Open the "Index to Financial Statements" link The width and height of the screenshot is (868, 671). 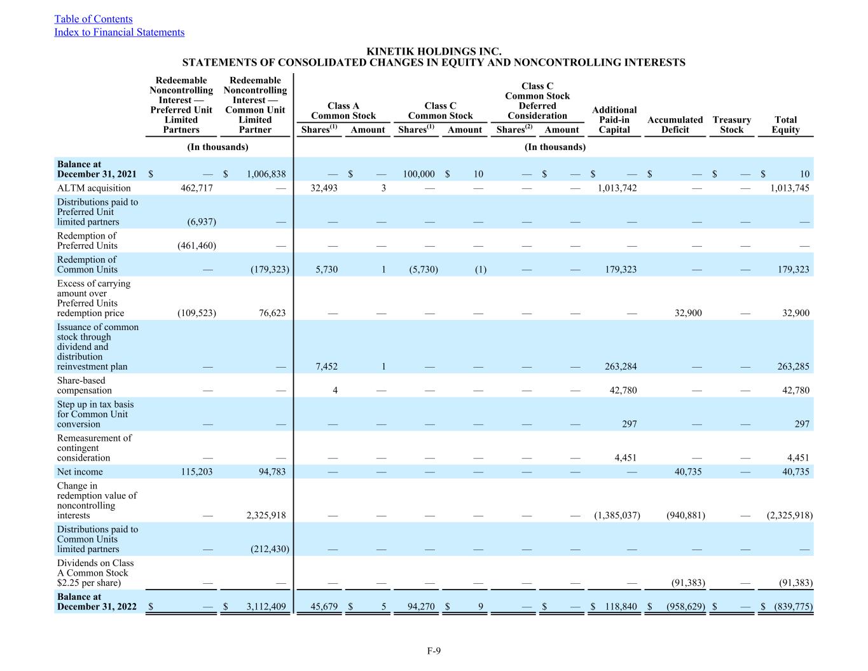[119, 32]
